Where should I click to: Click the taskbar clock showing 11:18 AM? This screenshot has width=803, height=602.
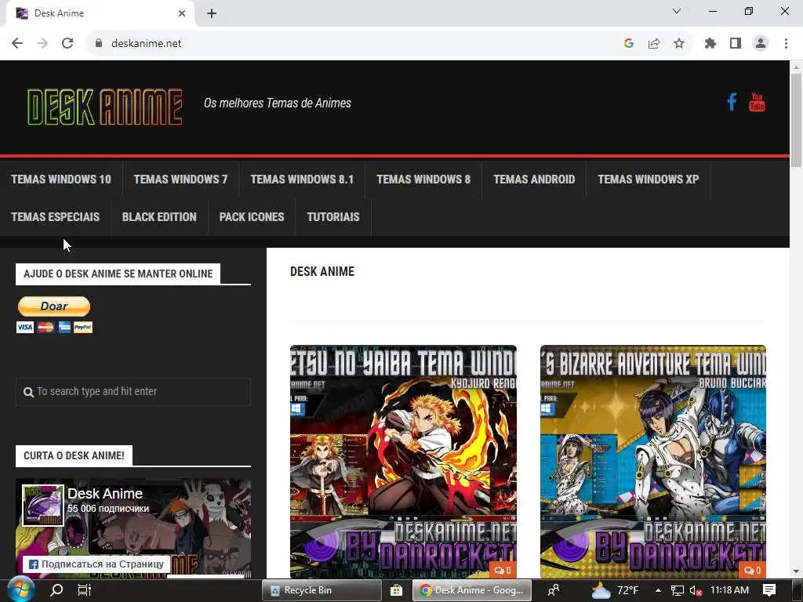(x=729, y=590)
